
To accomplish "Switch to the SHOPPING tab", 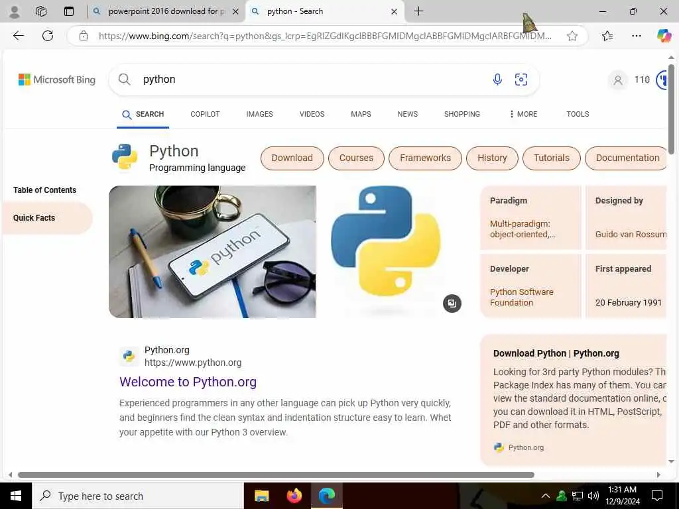I will click(462, 114).
